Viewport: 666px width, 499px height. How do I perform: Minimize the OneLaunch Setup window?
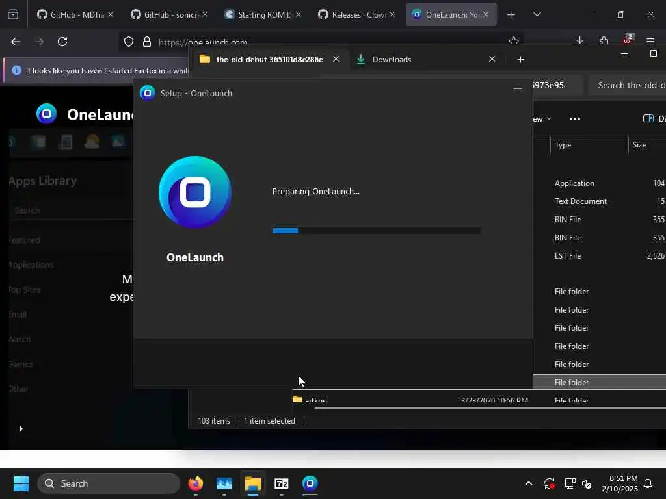[517, 88]
